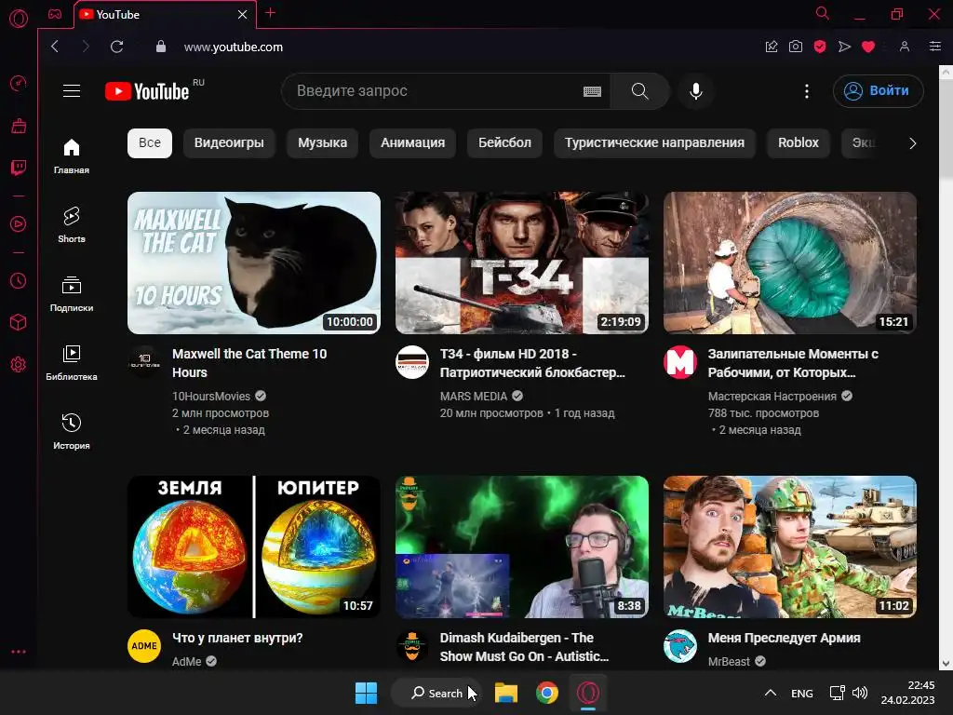Open browser History clock icon in sidebar
The height and width of the screenshot is (715, 953).
[19, 281]
